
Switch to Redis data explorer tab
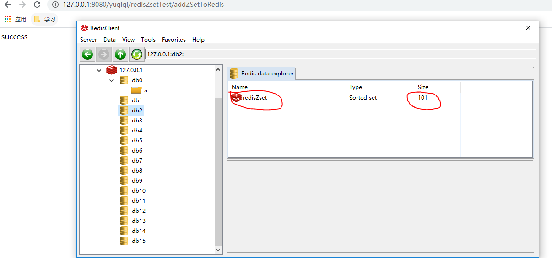tap(261, 73)
